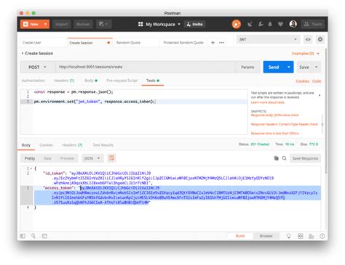Viewport: 345px width, 265px height.
Task: Open the request Authorization tab
Action: pos(33,81)
